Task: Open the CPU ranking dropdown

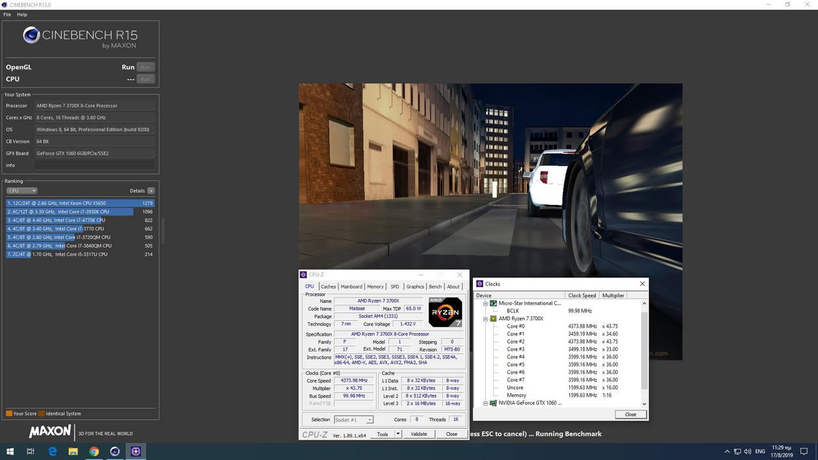Action: pos(22,190)
